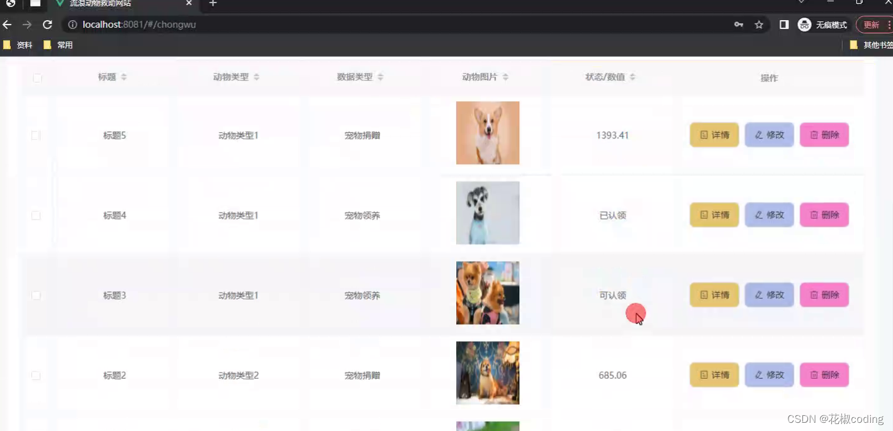Select the 流浪动物救助网站 browser tab
The width and height of the screenshot is (893, 431).
click(x=124, y=4)
